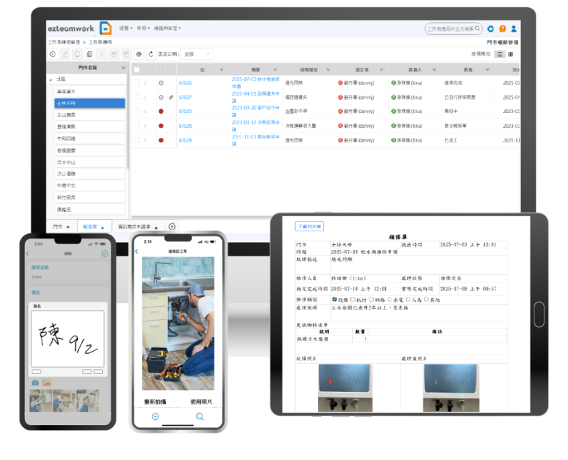
Task: Open the 負責人 column filter chevron
Action: click(434, 69)
